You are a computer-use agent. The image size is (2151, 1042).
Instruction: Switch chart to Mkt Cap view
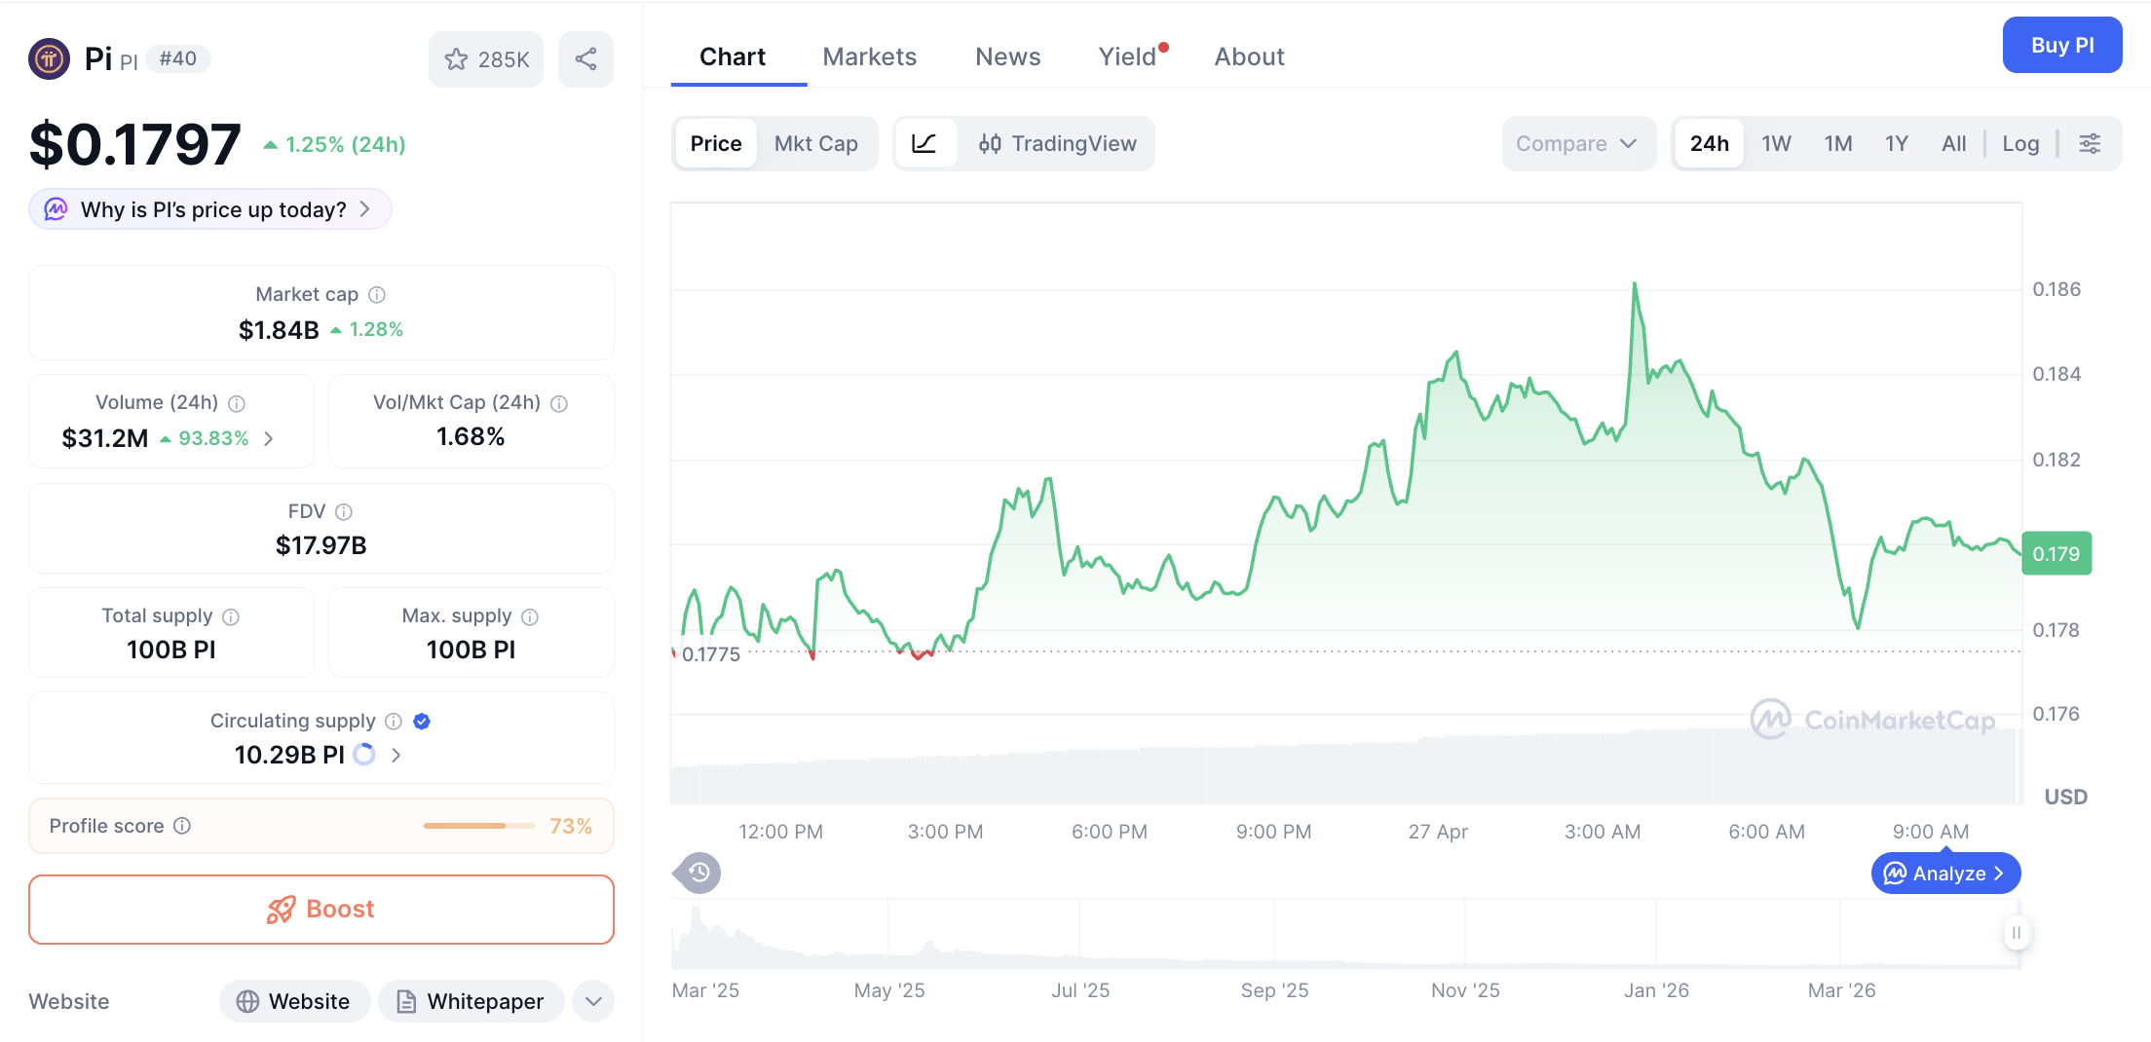point(816,143)
